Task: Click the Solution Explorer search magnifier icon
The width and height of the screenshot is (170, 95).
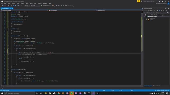Action: [168, 13]
